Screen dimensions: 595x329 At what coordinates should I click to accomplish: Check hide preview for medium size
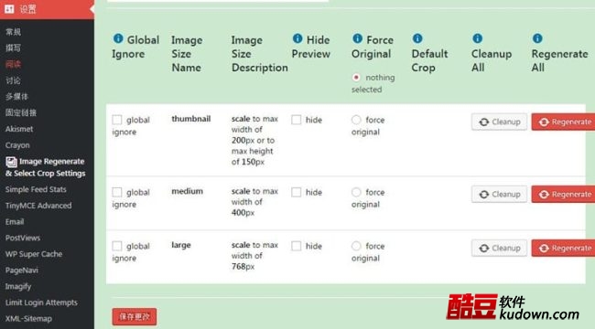click(296, 192)
